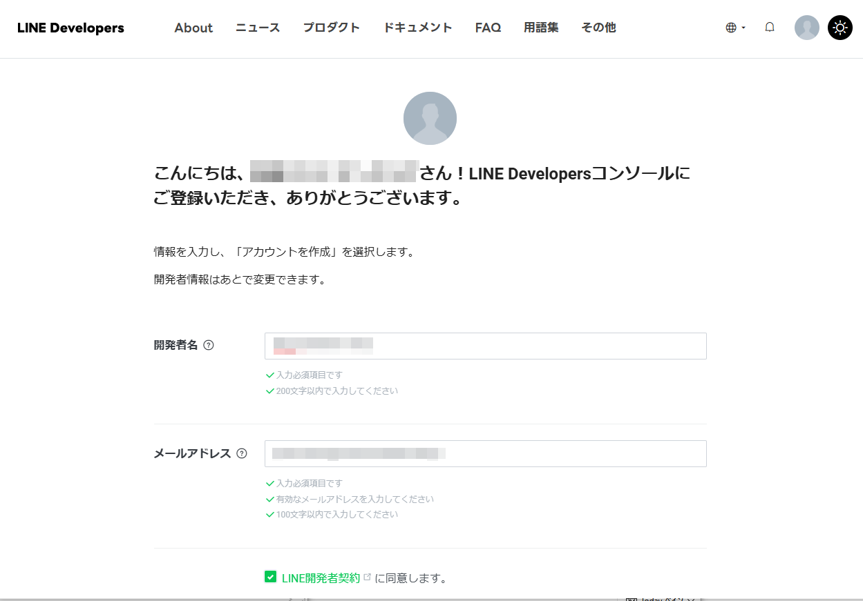Toggle the light/dark theme sun button

point(840,28)
